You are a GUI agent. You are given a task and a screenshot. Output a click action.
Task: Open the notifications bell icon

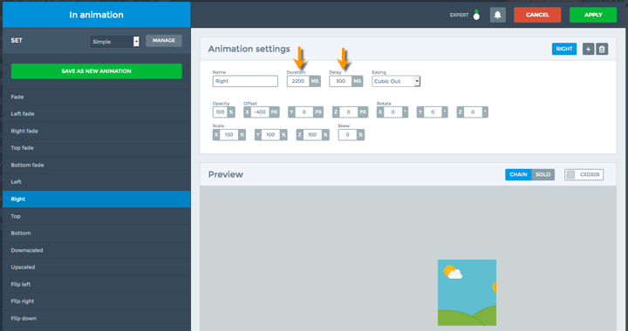497,15
